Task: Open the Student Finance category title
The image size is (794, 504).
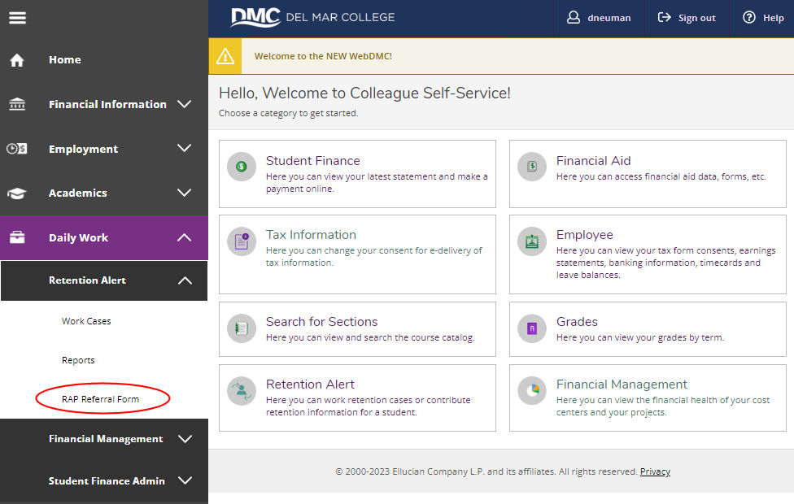Action: click(x=313, y=161)
